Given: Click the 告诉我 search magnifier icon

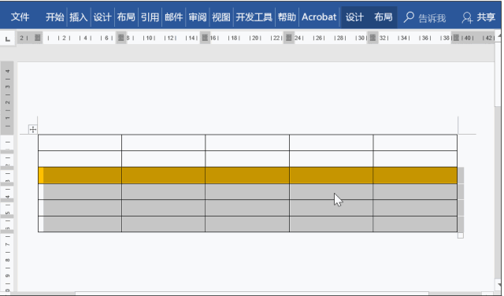Looking at the screenshot, I should tap(409, 17).
